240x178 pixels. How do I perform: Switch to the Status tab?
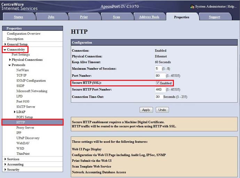pyautogui.click(x=18, y=17)
